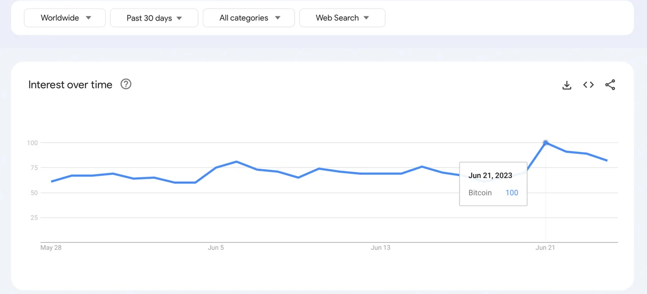
Task: Click the Jun 13 date label
Action: (380, 248)
